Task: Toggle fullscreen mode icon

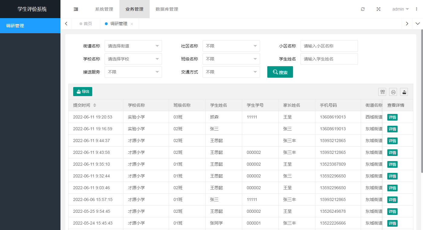Action: pyautogui.click(x=378, y=9)
